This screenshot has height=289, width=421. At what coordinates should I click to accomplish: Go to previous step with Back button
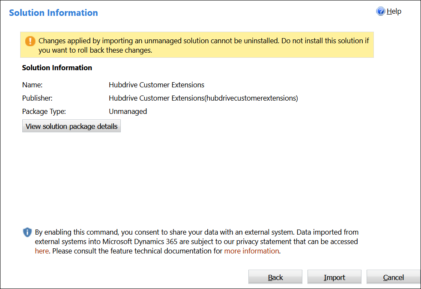tap(275, 277)
